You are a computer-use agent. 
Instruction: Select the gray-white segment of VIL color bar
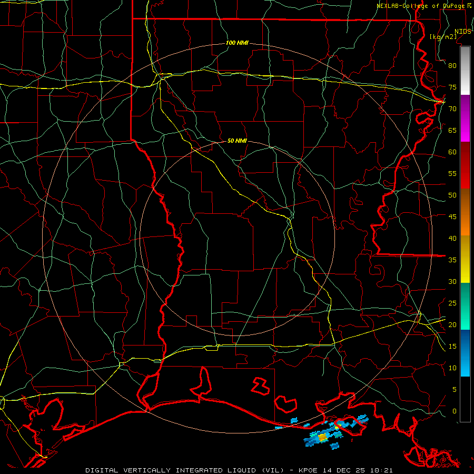click(x=465, y=71)
